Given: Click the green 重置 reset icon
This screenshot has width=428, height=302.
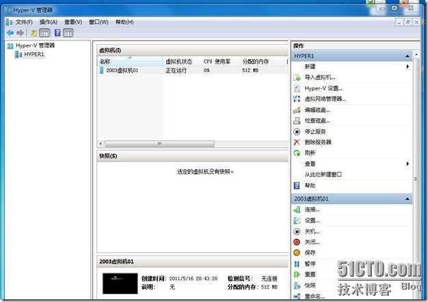Looking at the screenshot, I should point(297,275).
